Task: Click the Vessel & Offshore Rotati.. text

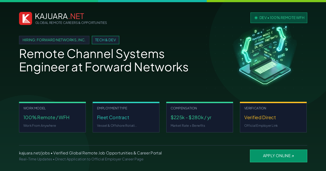Action: pos(117,126)
